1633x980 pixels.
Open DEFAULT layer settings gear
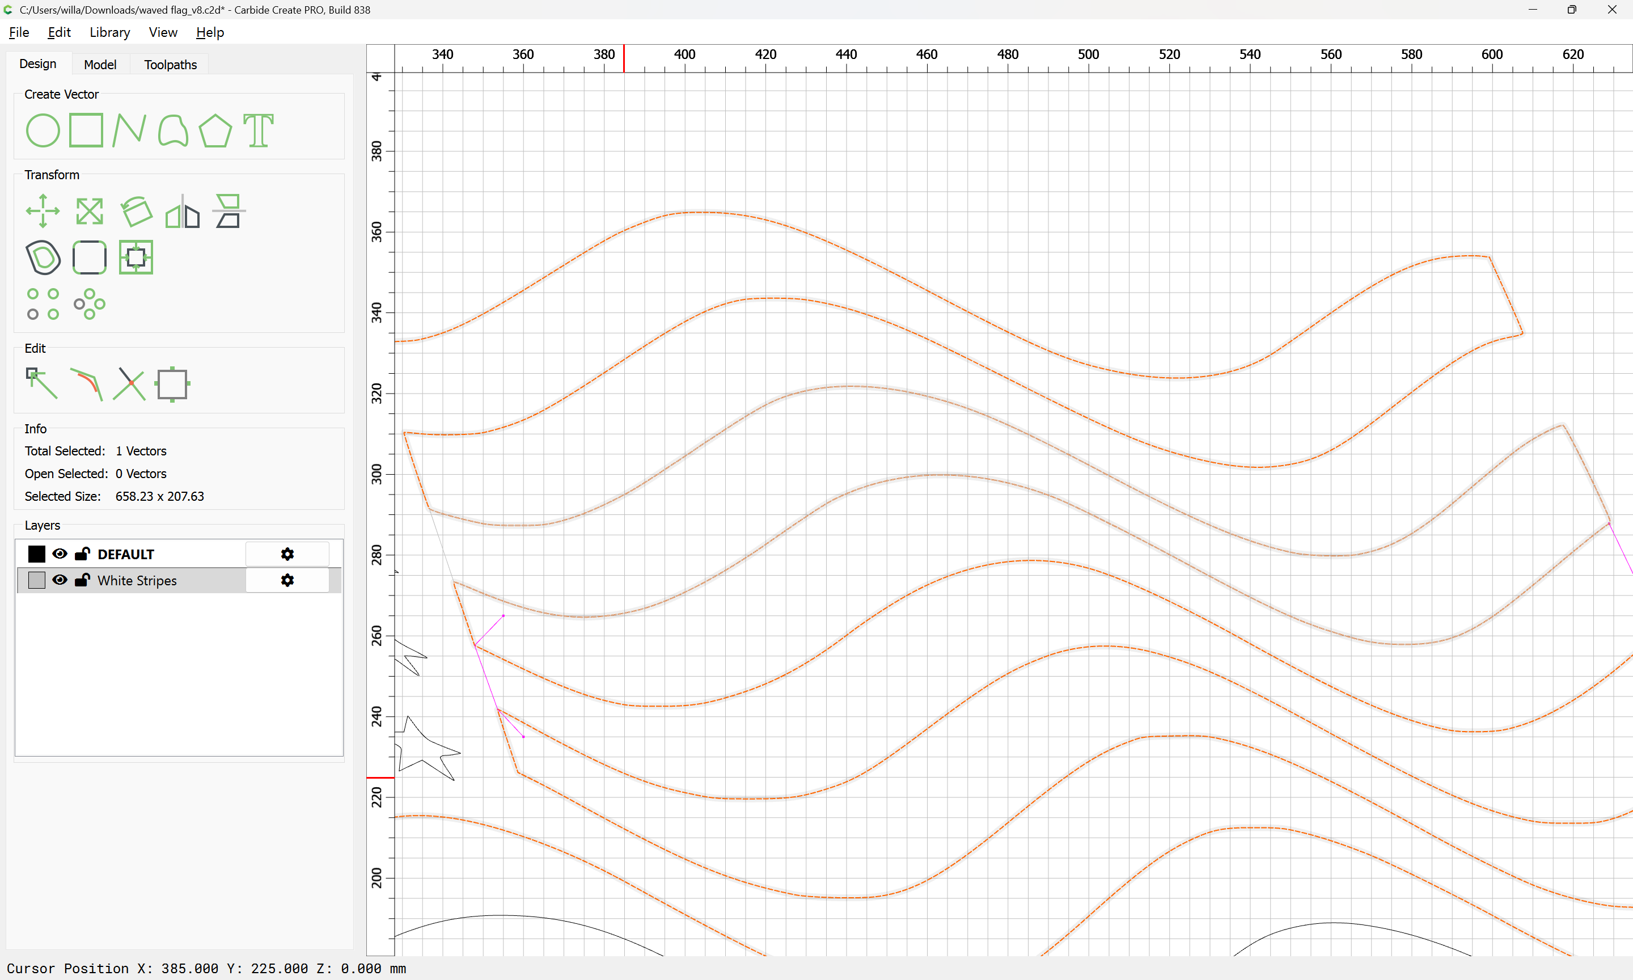287,554
